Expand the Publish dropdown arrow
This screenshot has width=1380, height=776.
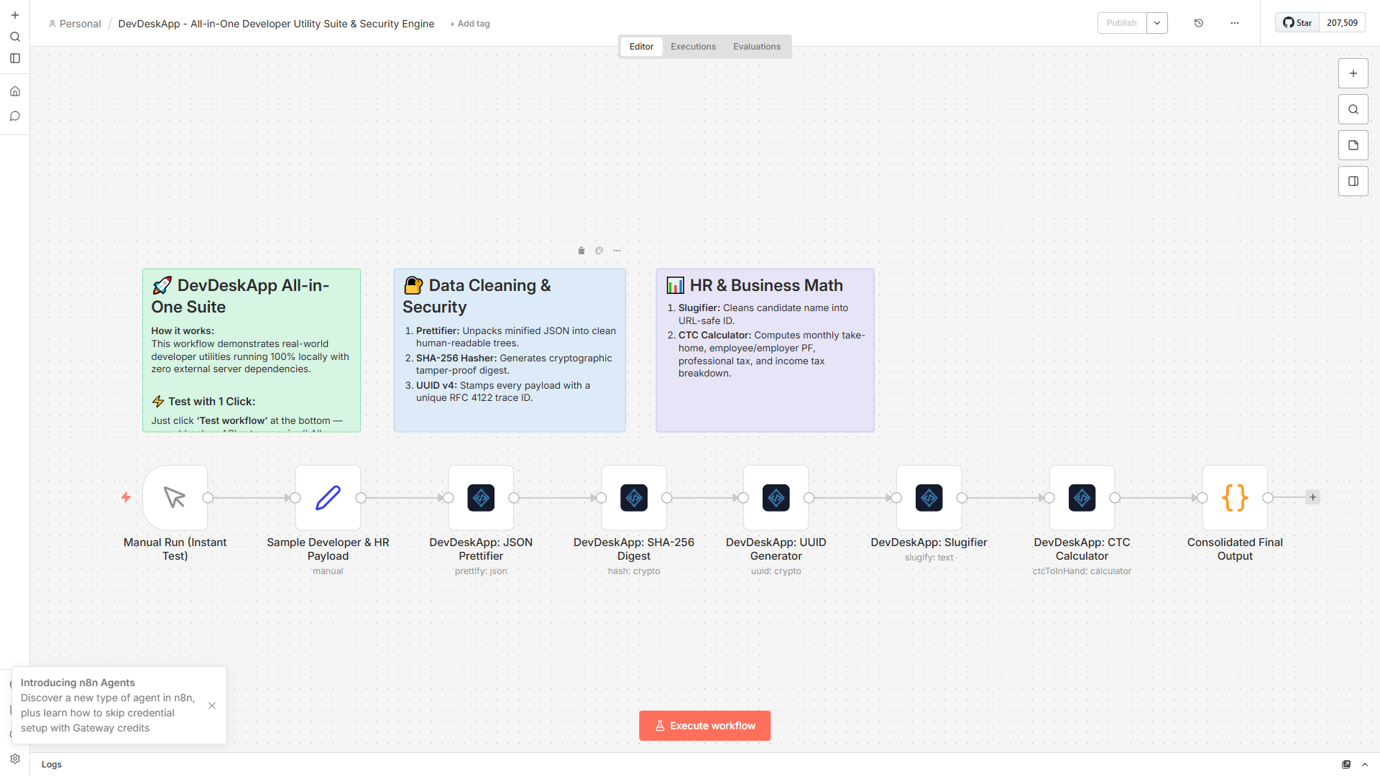pyautogui.click(x=1157, y=23)
